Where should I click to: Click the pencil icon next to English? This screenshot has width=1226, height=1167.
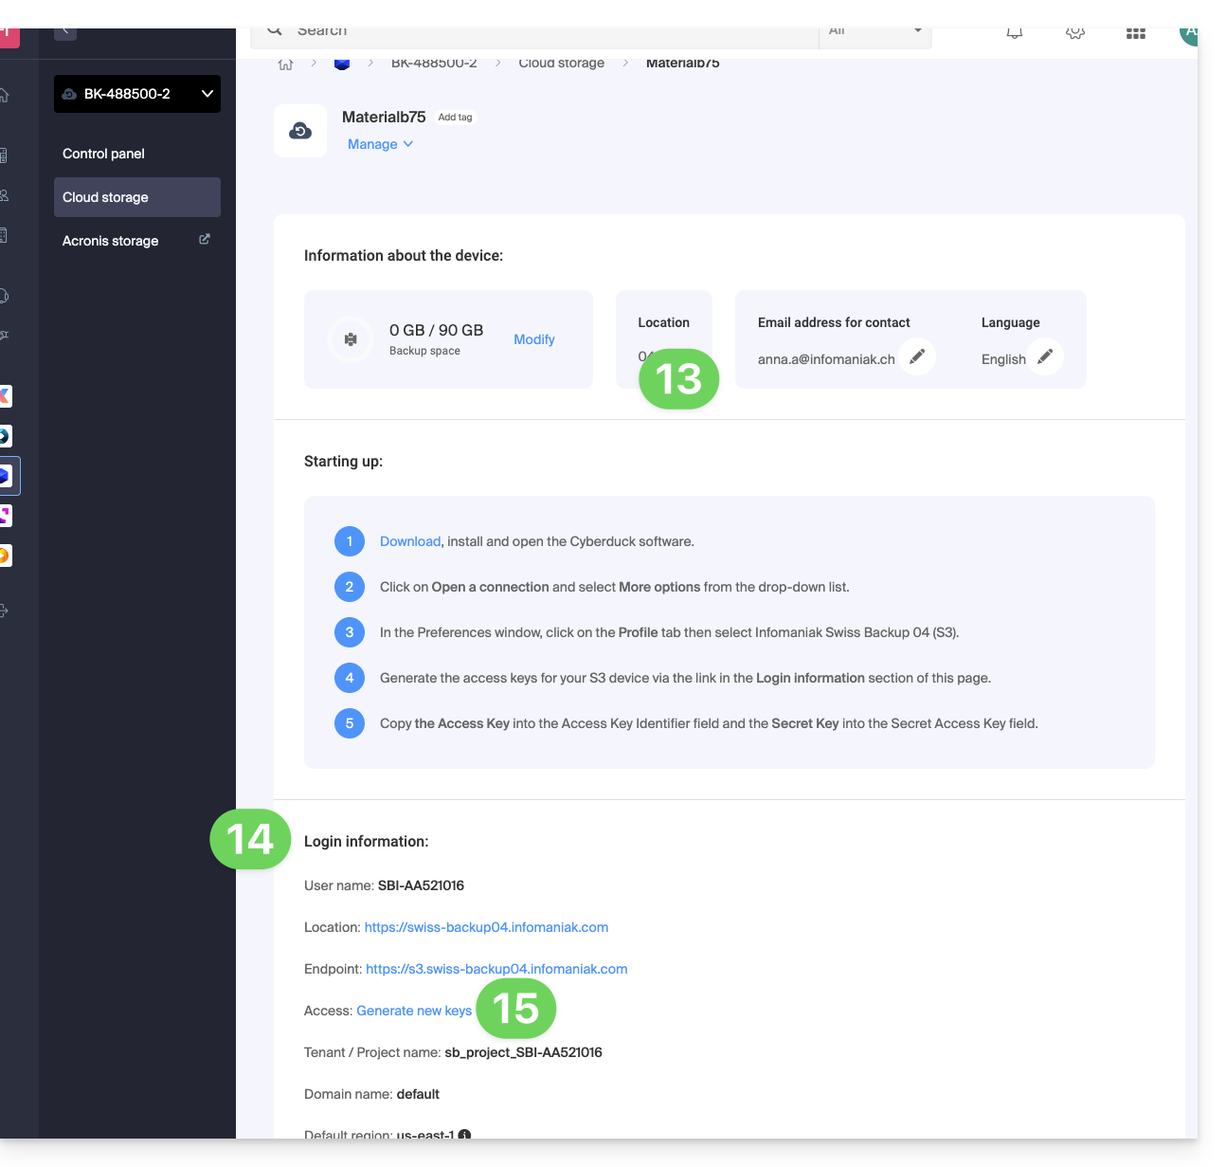click(1044, 356)
